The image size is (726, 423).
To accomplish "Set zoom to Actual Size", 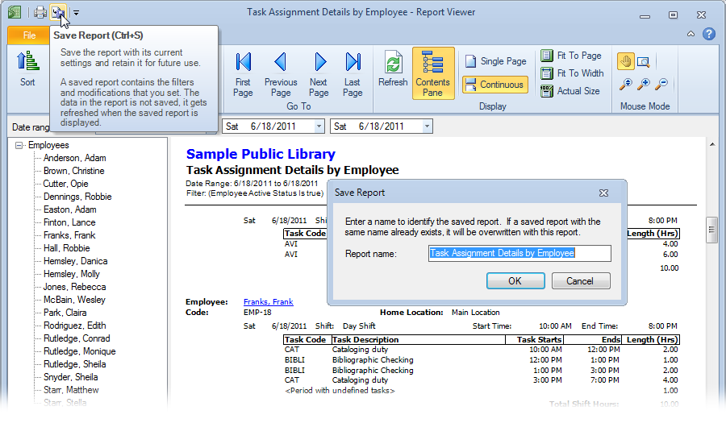I will 570,91.
